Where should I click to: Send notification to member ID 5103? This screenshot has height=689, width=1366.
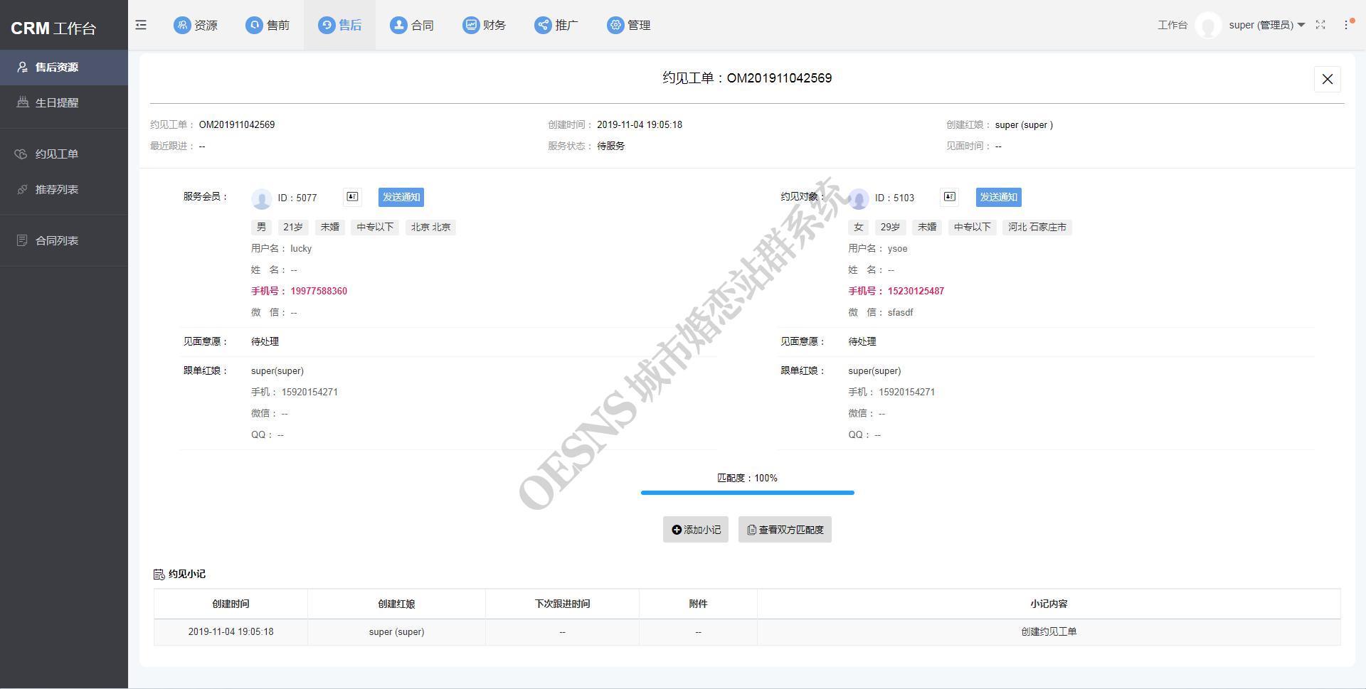[x=998, y=197]
